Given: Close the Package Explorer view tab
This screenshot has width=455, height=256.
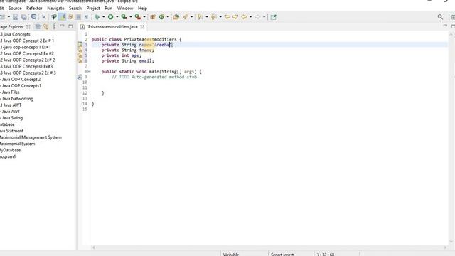Looking at the screenshot, I should click(x=28, y=27).
